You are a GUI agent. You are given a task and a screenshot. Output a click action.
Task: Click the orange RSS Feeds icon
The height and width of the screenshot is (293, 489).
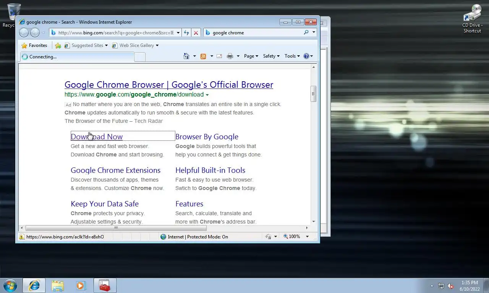coord(203,56)
